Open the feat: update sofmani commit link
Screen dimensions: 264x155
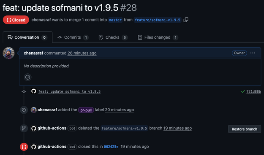tap(69, 91)
